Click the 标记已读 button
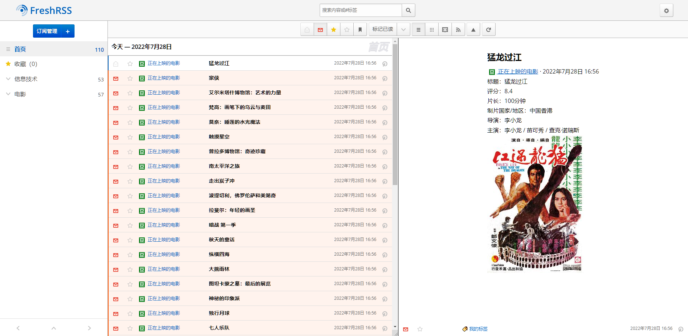The width and height of the screenshot is (688, 336). [383, 29]
